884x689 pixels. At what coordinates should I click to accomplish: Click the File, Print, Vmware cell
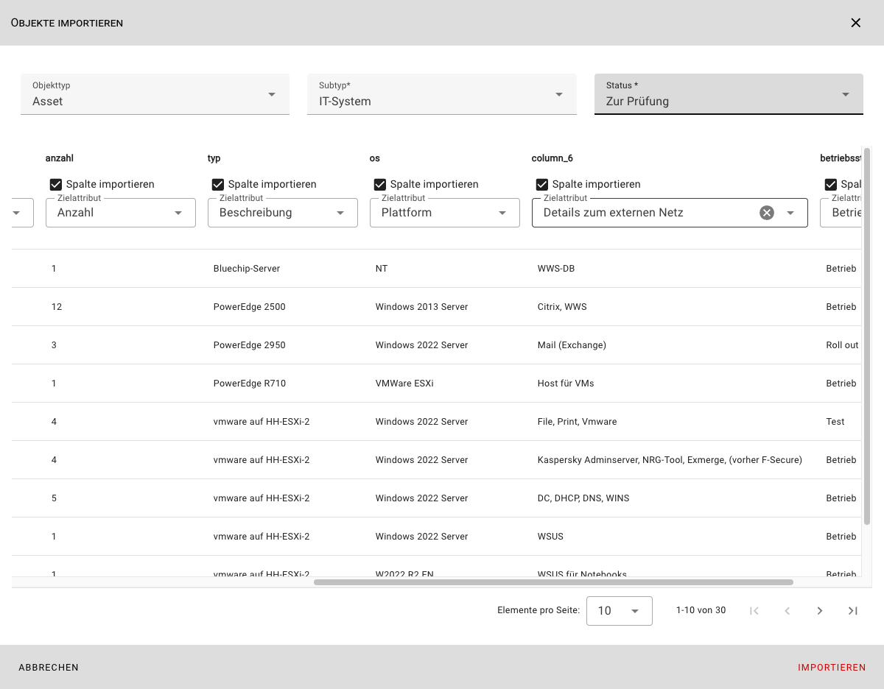pos(578,422)
